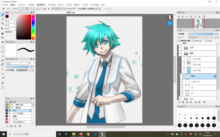Expand the 光沢 layer folder
The image size is (220, 137).
pyautogui.click(x=186, y=48)
